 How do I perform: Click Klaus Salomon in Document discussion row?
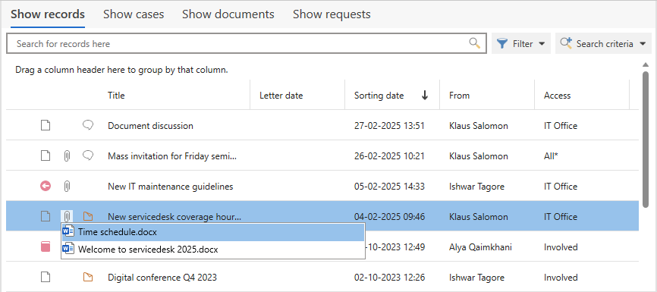coord(479,126)
